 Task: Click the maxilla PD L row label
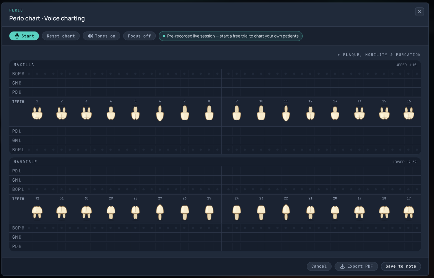[x=17, y=131]
